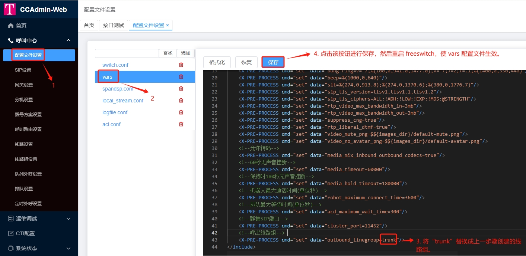The image size is (526, 256).
Task: Click the CCAdmin-Web logo icon
Action: 10,9
